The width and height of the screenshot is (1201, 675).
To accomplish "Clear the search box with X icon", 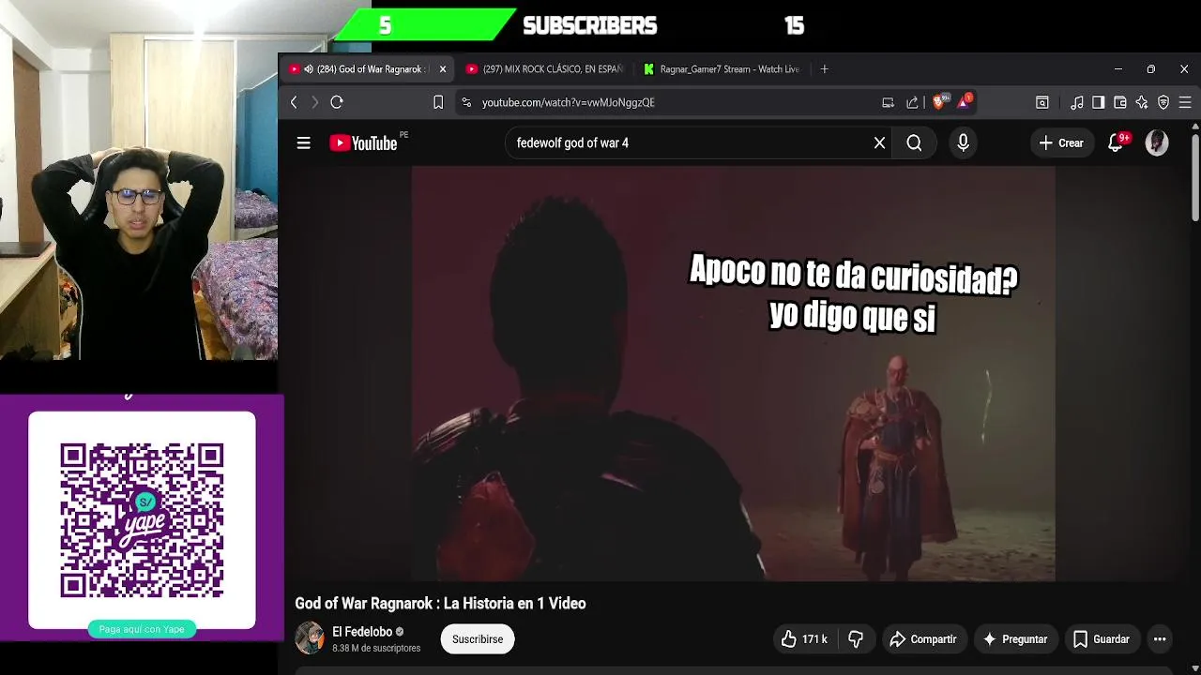I will [x=879, y=143].
